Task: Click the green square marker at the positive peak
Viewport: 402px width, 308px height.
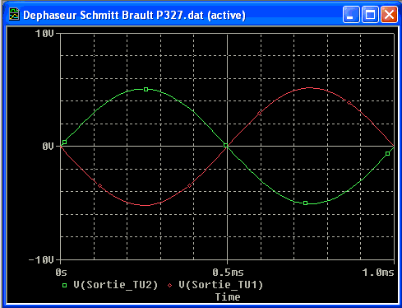Action: tap(146, 89)
